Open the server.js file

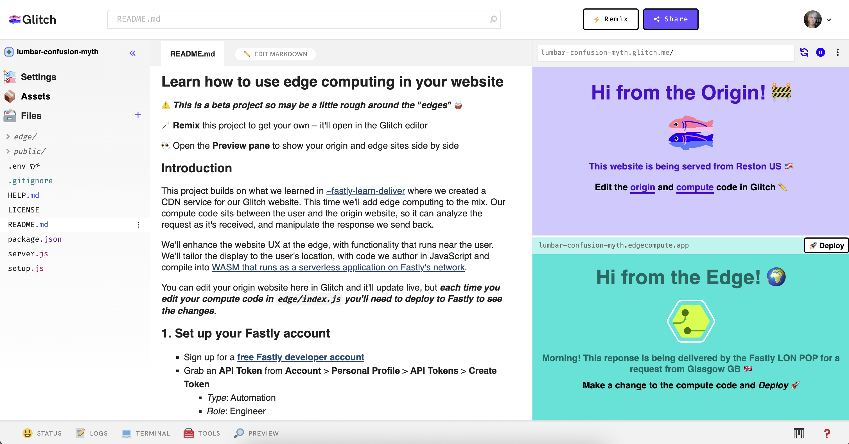28,254
